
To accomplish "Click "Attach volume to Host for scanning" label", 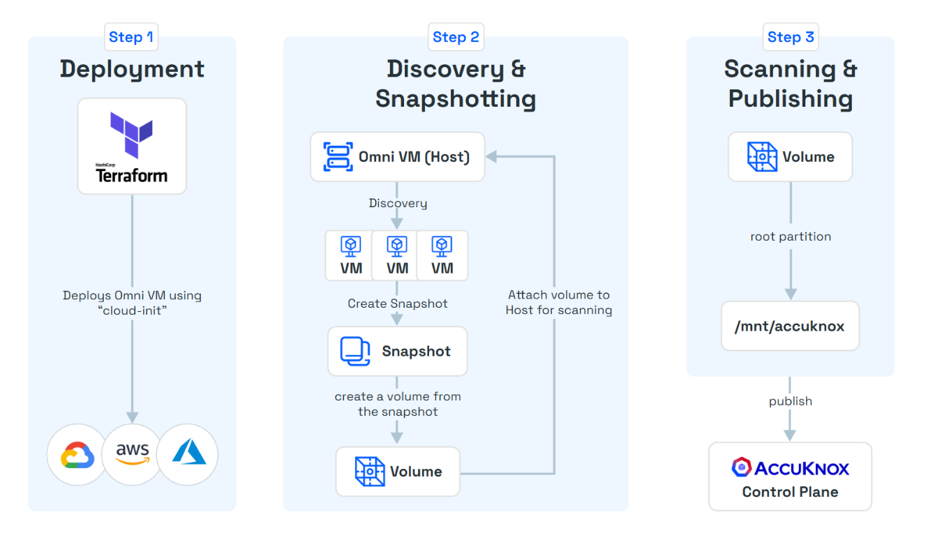I will tap(558, 303).
